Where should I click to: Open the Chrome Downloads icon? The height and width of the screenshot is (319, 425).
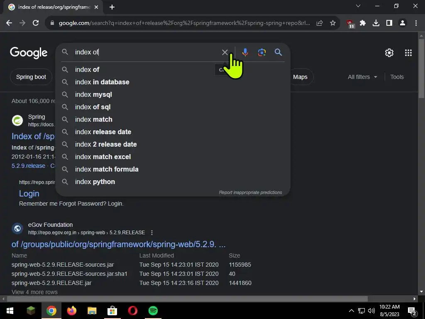(x=376, y=23)
